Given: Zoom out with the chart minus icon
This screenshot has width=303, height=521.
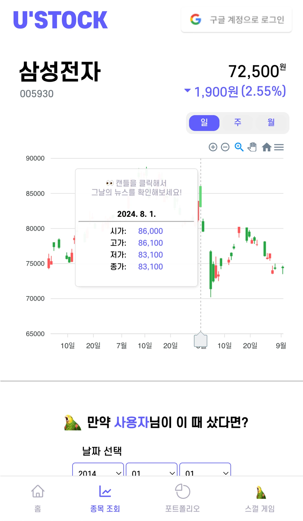Looking at the screenshot, I should pos(225,147).
